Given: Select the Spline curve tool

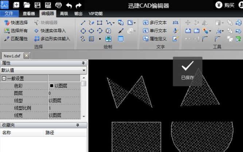Looking at the screenshot, I should point(83,39).
